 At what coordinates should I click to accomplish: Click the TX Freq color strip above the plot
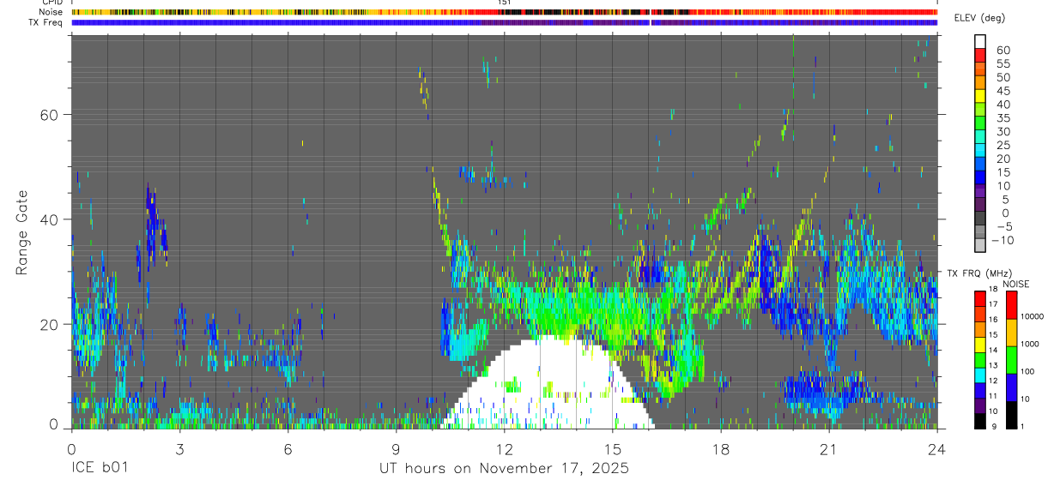[504, 22]
